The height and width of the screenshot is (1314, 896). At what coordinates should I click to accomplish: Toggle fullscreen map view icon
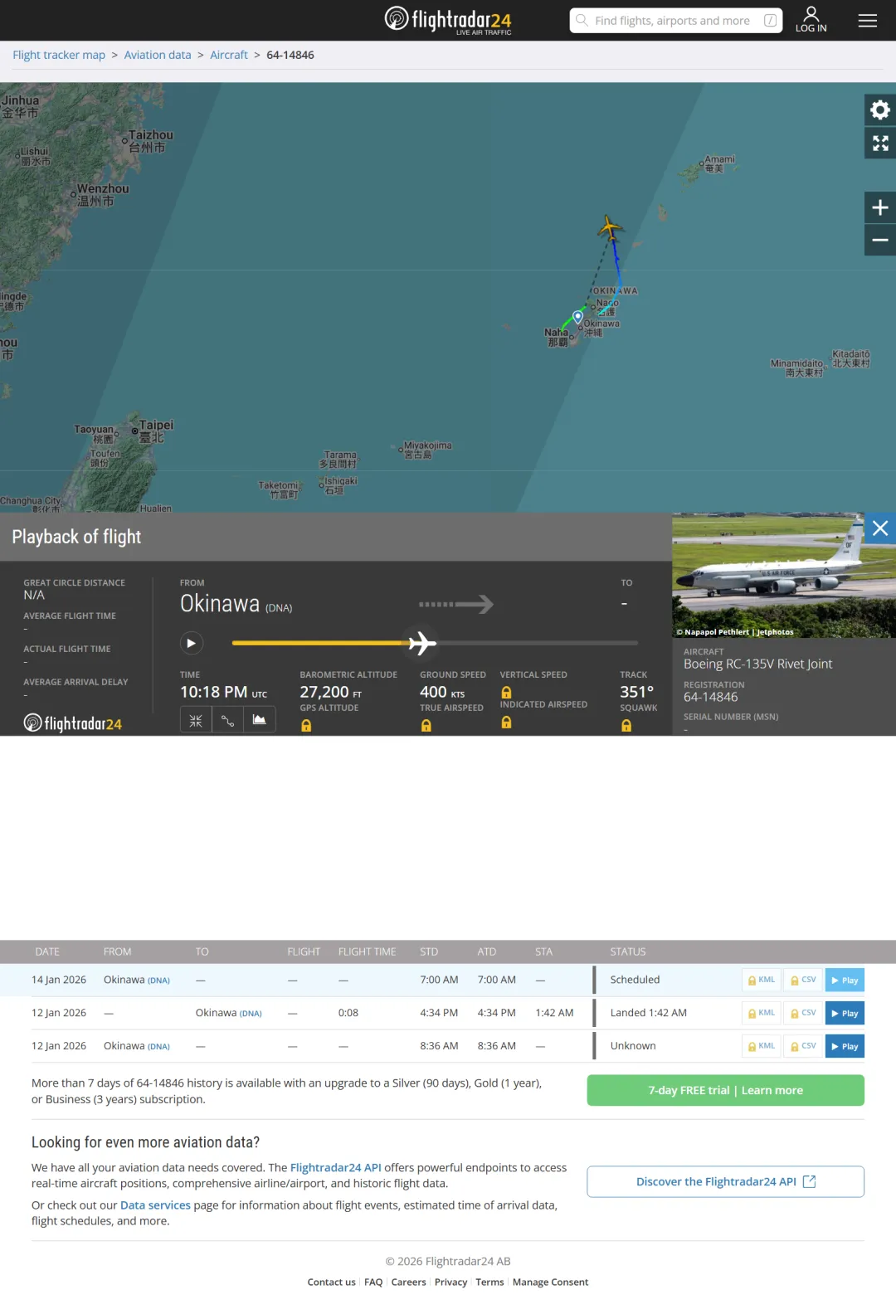point(880,144)
